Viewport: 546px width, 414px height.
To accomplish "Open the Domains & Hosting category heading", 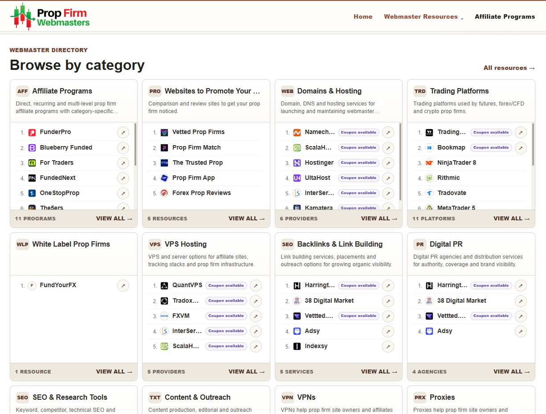I will click(x=330, y=91).
